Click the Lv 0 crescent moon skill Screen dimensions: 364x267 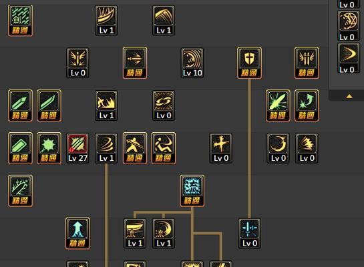pos(278,148)
